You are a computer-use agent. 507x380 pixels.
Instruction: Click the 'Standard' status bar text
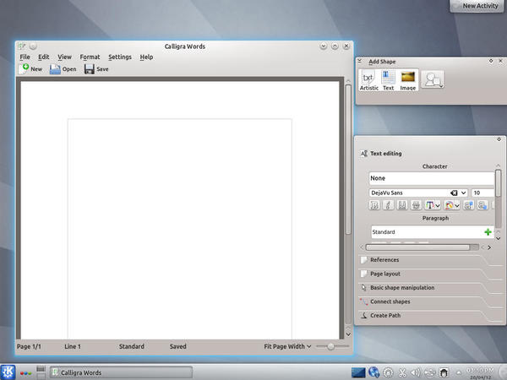(131, 346)
